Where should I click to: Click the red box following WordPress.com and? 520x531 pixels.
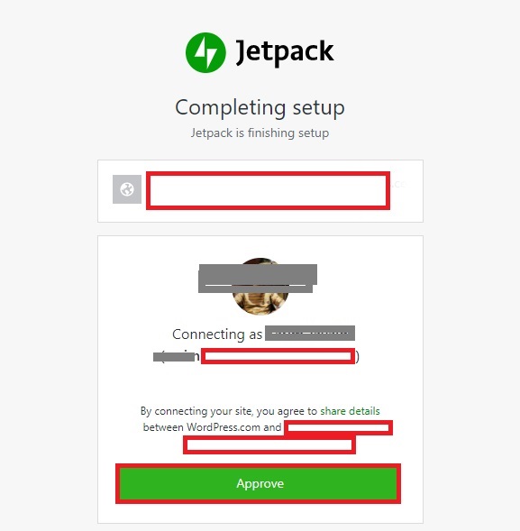[339, 428]
